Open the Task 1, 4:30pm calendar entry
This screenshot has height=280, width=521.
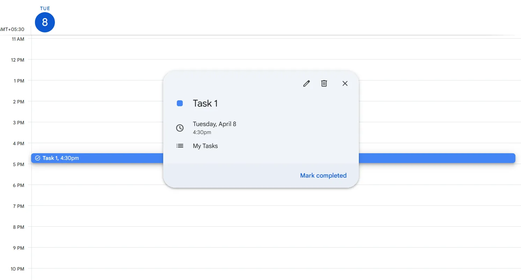273,158
